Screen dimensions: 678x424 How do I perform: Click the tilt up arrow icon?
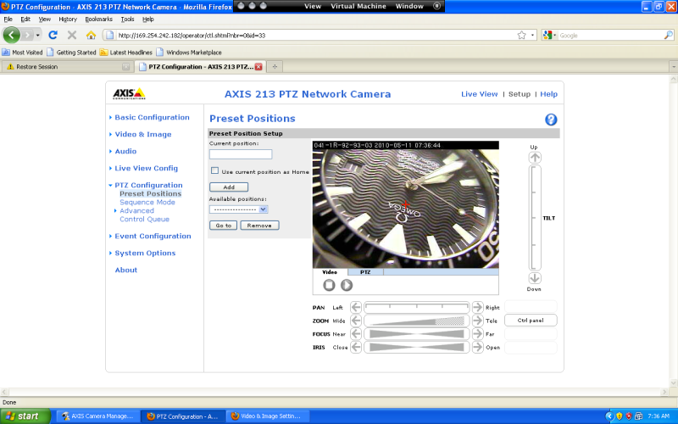tap(535, 158)
